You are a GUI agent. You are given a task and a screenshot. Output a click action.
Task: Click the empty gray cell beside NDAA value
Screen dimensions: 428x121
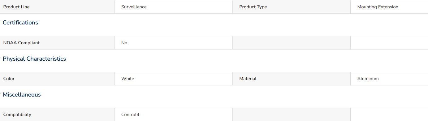point(292,43)
